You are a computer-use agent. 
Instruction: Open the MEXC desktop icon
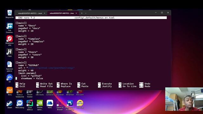(x=50, y=104)
